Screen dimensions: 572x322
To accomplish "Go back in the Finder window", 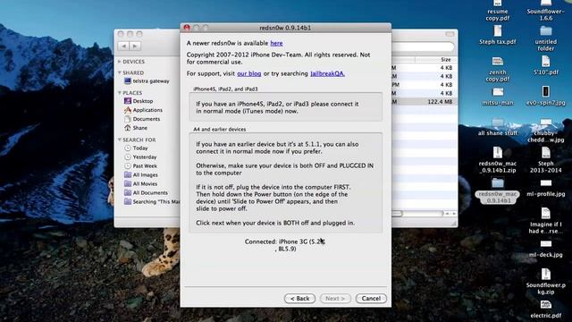I will coord(123,46).
